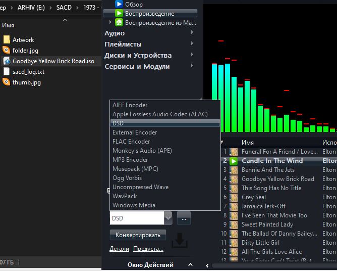The image size is (337, 271).
Task: Collapse the Окно Действий panel chevron
Action: coord(190,264)
